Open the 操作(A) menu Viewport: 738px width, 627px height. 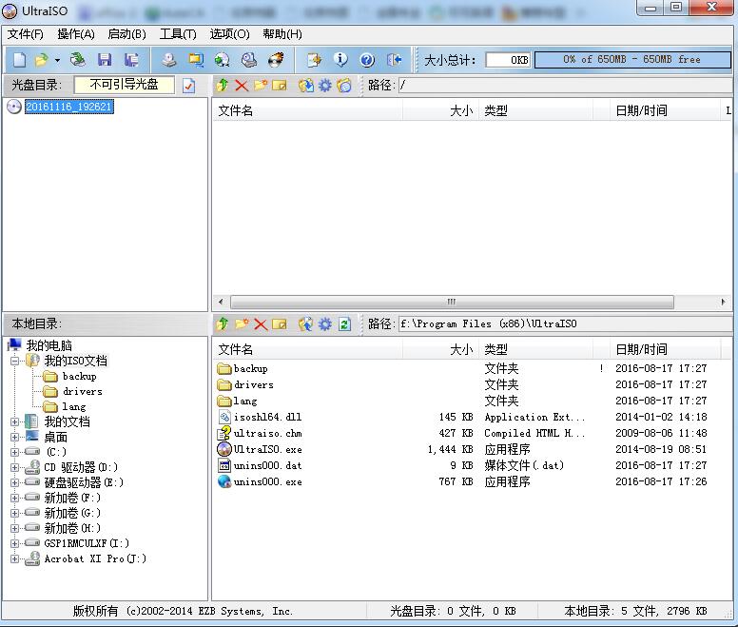[76, 34]
